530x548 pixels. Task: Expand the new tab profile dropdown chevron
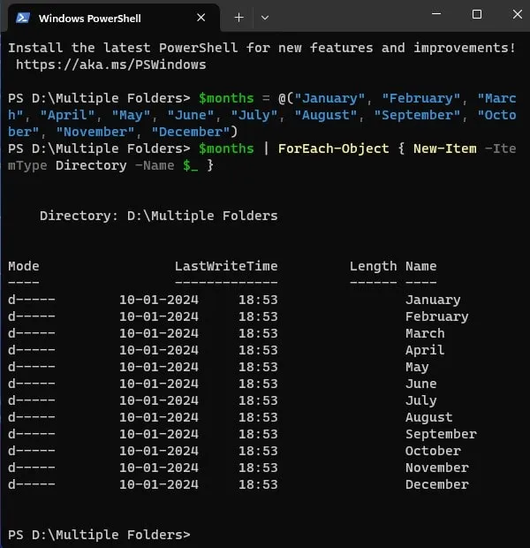(265, 18)
